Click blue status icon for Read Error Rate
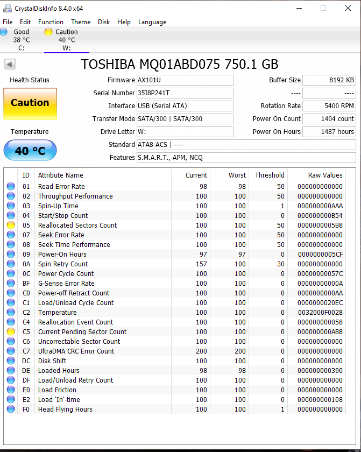The image size is (361, 452). pyautogui.click(x=11, y=186)
